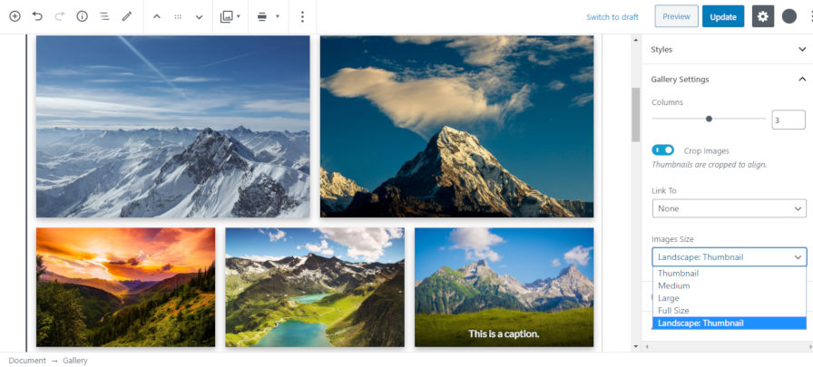Click the editor scrollbar up arrow
Viewport: 813px width, 367px height.
click(636, 39)
